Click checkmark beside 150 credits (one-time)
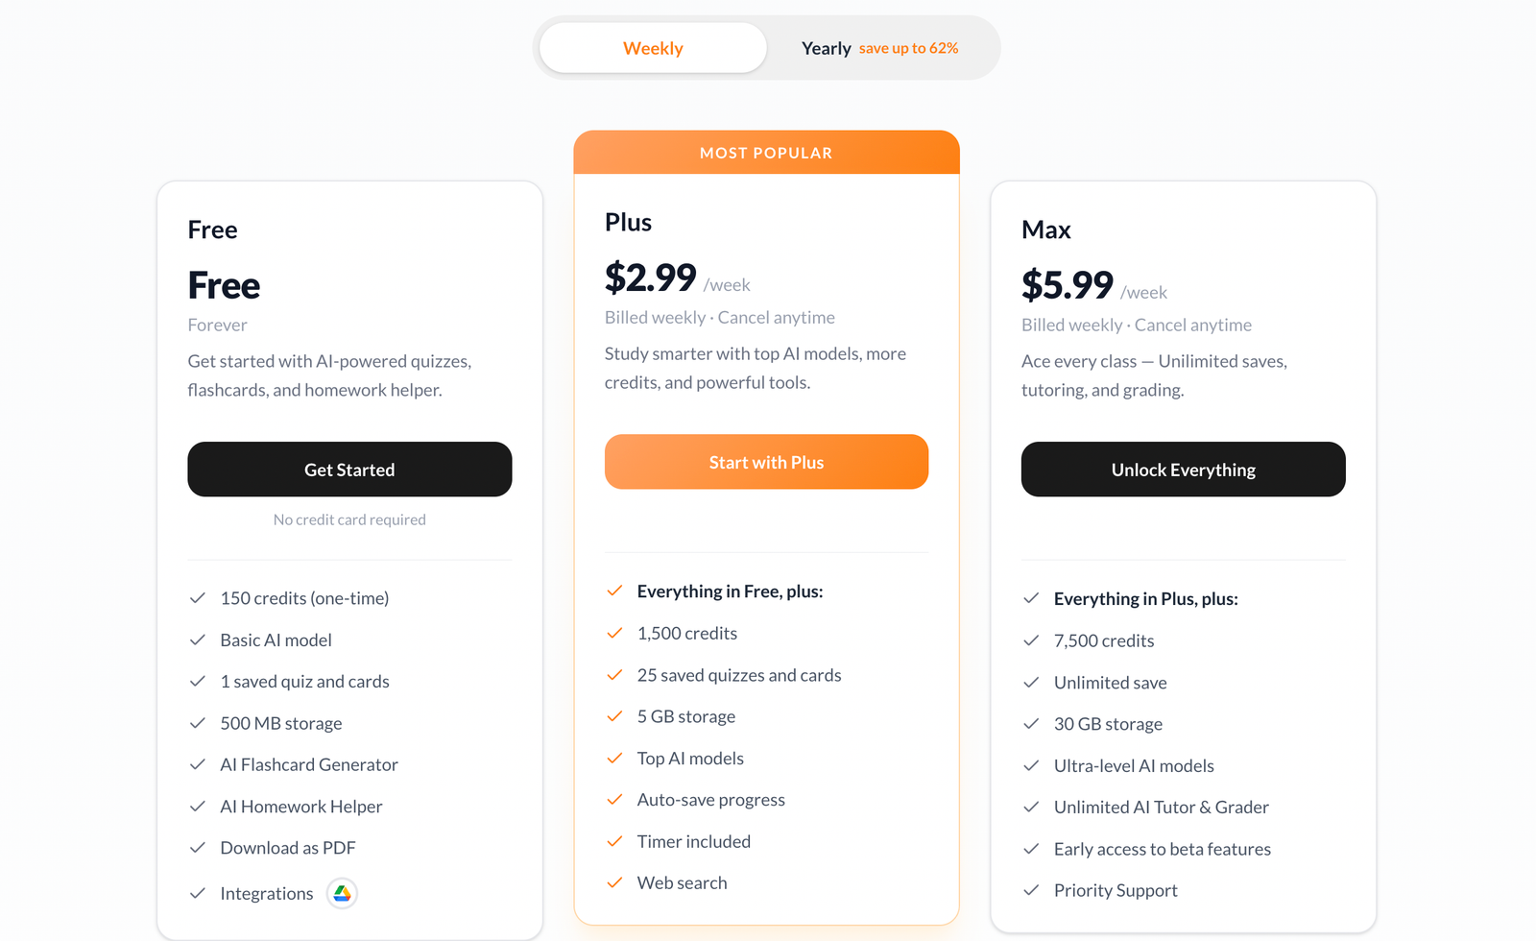1536x941 pixels. click(x=198, y=598)
